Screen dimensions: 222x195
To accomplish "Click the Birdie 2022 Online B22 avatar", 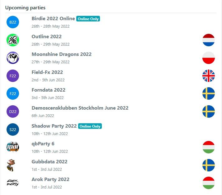I will pyautogui.click(x=13, y=22).
